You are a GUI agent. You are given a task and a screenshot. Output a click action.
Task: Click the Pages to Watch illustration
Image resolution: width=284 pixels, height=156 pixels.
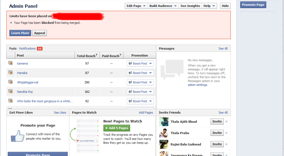85,136
